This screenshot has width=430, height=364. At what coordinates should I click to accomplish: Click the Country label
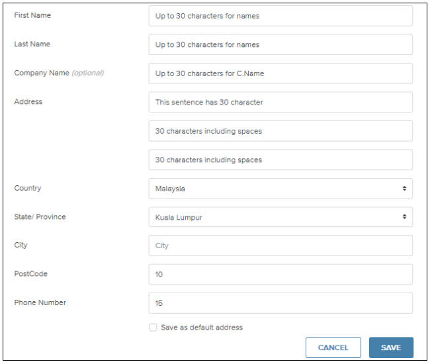28,188
